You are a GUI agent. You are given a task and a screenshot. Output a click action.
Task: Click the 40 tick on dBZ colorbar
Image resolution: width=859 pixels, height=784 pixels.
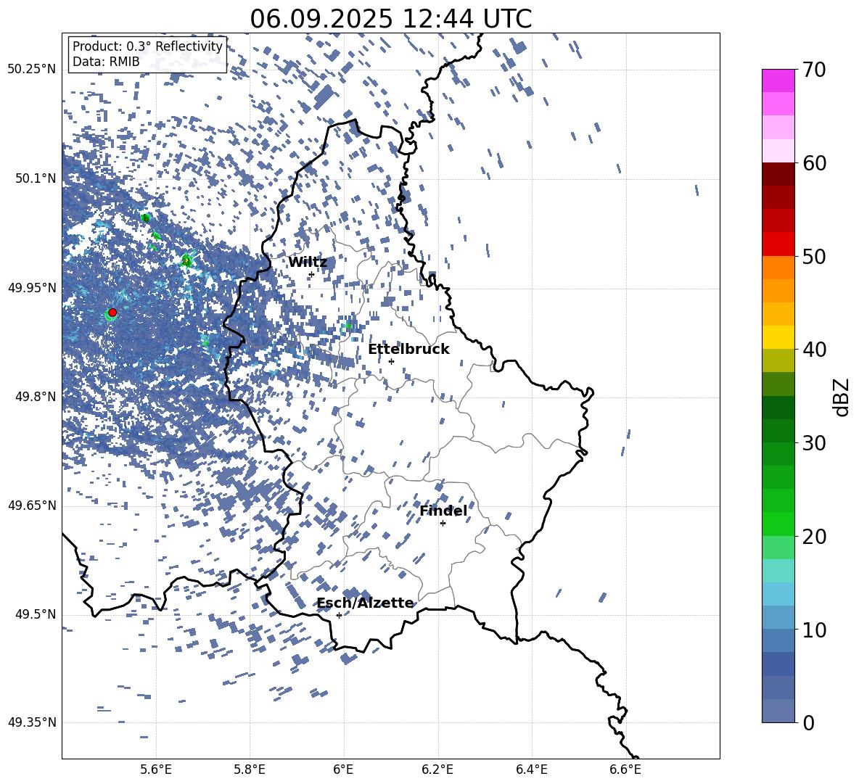(x=813, y=350)
